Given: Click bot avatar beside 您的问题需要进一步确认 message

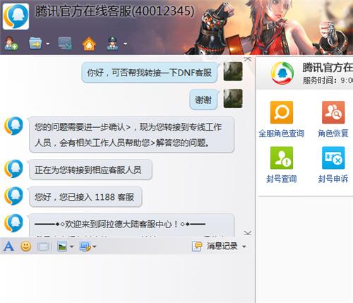Looking at the screenshot, I should tap(13, 126).
